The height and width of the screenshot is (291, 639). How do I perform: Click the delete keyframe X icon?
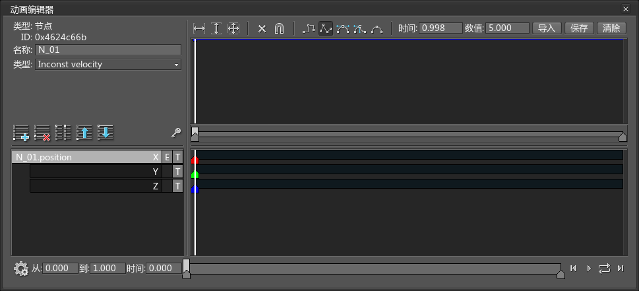click(x=262, y=28)
